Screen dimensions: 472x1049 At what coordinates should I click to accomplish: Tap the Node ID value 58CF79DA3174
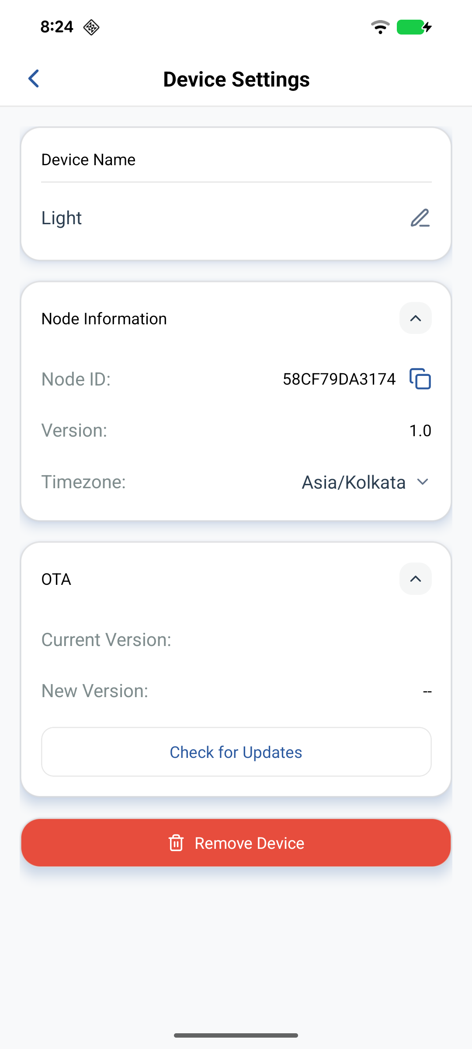click(x=339, y=379)
